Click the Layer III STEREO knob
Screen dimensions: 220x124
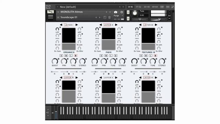(162, 61)
